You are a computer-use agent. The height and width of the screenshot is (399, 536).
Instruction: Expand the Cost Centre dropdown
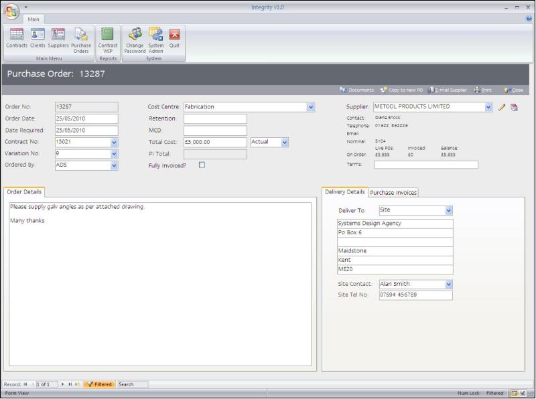(311, 106)
